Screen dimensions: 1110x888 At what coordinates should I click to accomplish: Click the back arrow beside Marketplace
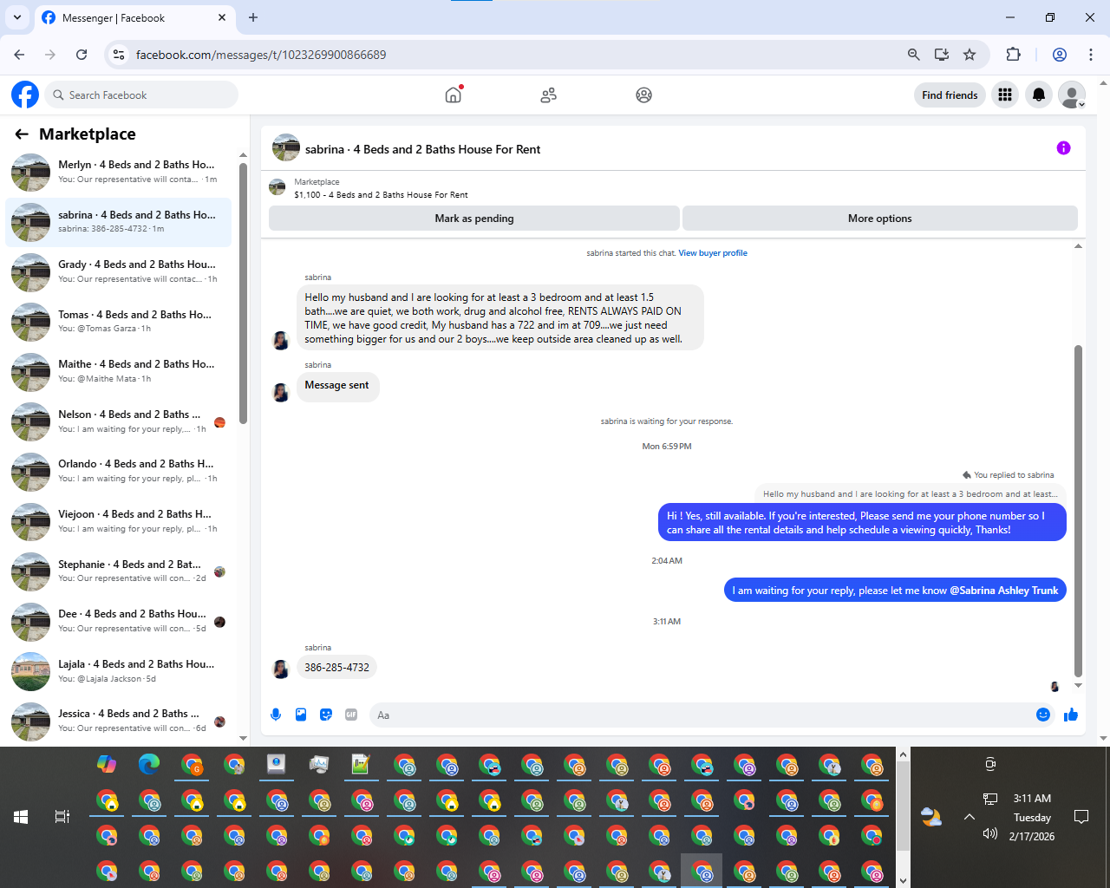coord(22,134)
